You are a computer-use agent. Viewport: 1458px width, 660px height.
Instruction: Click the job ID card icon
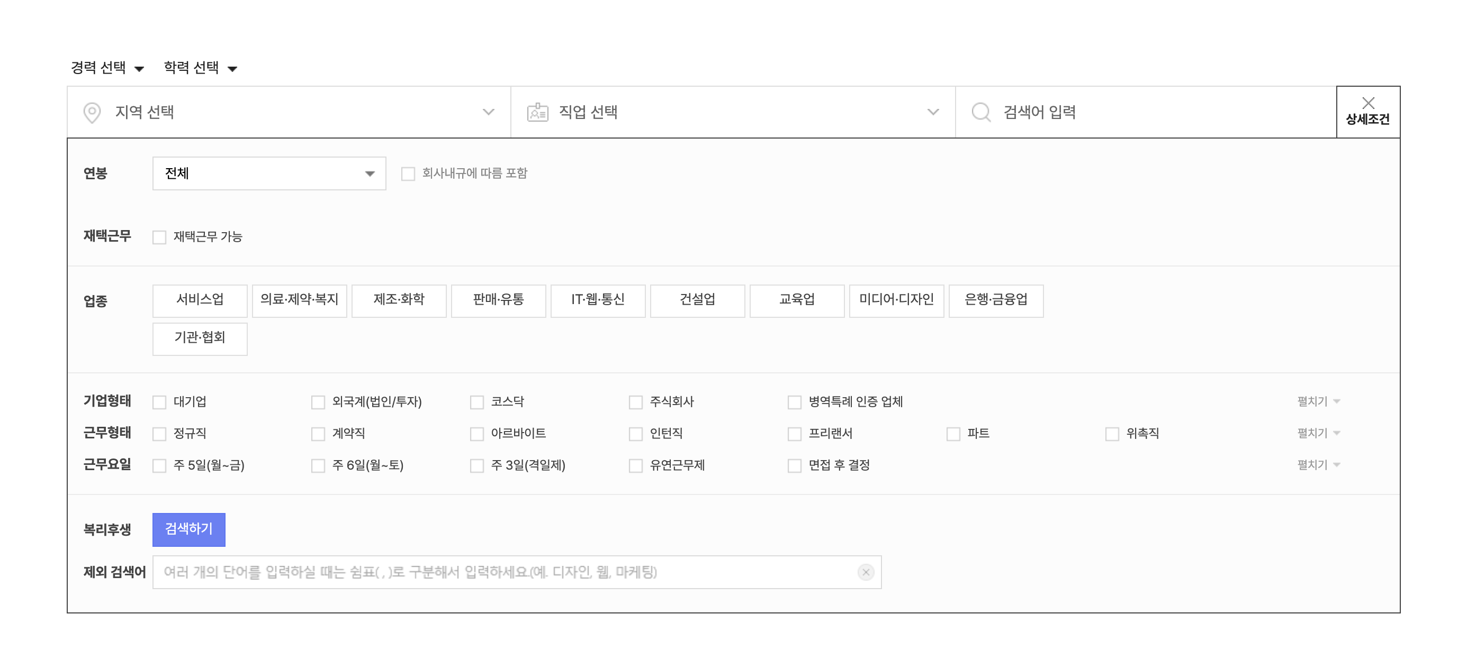click(537, 112)
